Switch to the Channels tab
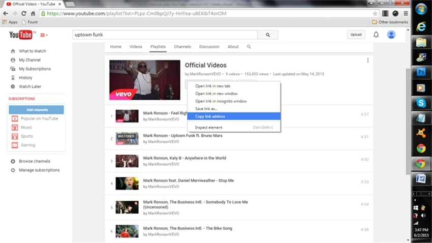The width and height of the screenshot is (432, 243). coord(182,47)
